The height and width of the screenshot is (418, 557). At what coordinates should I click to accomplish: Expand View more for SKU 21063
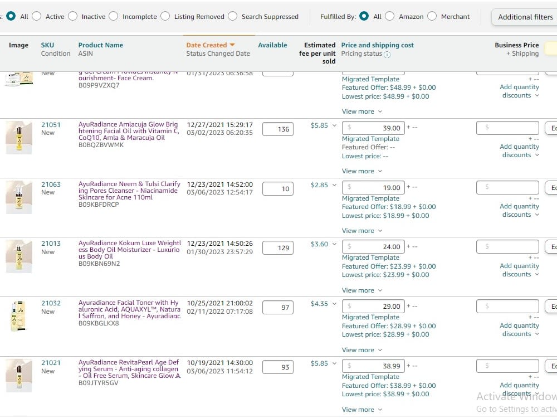tap(362, 231)
